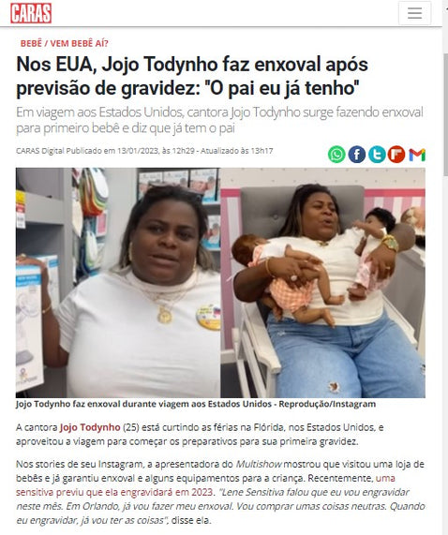Share article via WhatsApp icon

[336, 155]
